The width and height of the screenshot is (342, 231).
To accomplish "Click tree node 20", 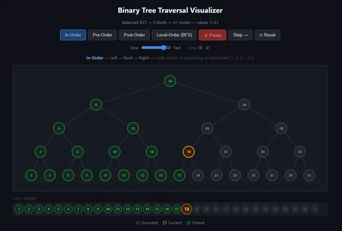I will click(x=207, y=128).
